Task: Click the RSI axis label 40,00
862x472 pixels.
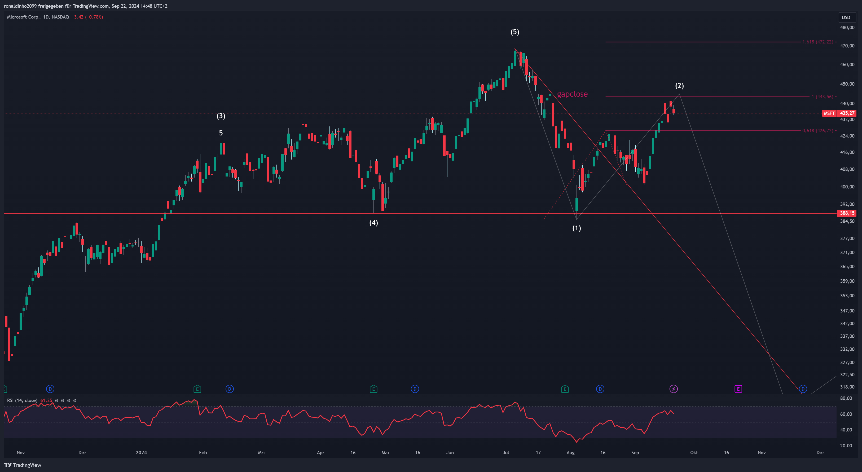Action: tap(846, 430)
